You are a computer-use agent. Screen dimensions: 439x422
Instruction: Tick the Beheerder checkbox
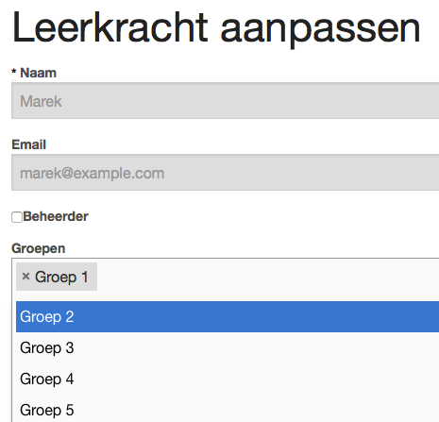(17, 217)
